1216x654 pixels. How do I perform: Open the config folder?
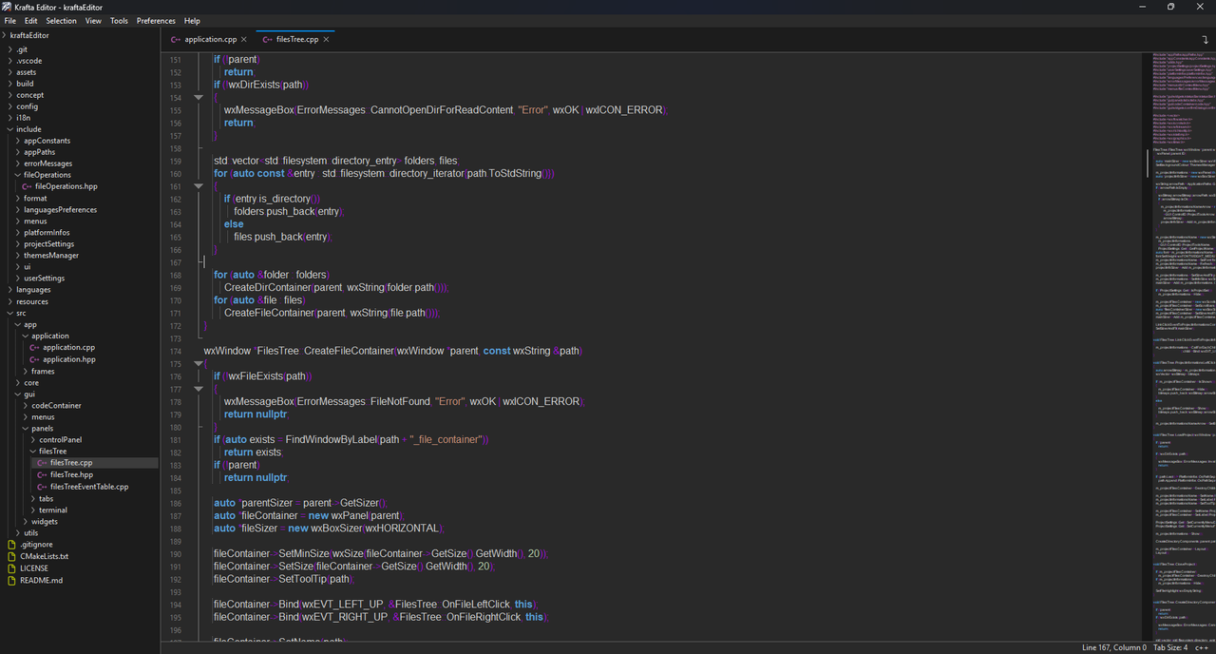(27, 106)
